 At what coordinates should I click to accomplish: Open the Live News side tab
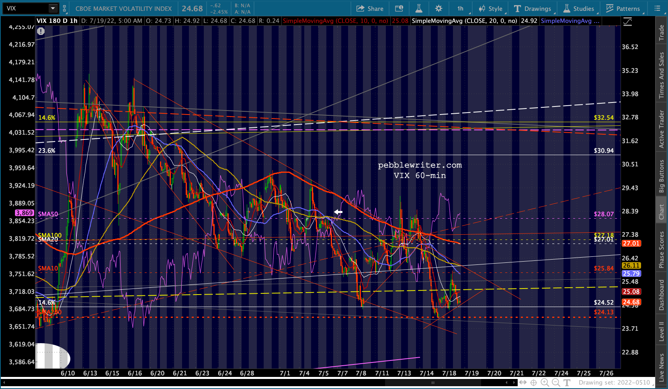tap(661, 367)
